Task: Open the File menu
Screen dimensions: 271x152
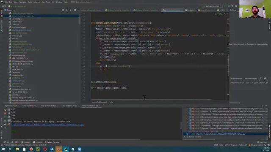Action: click(6, 2)
